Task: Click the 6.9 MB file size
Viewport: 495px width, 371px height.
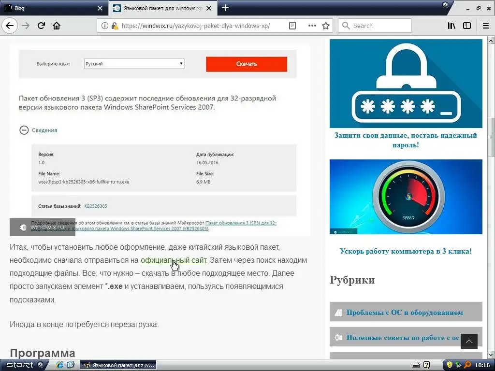Action: point(204,182)
